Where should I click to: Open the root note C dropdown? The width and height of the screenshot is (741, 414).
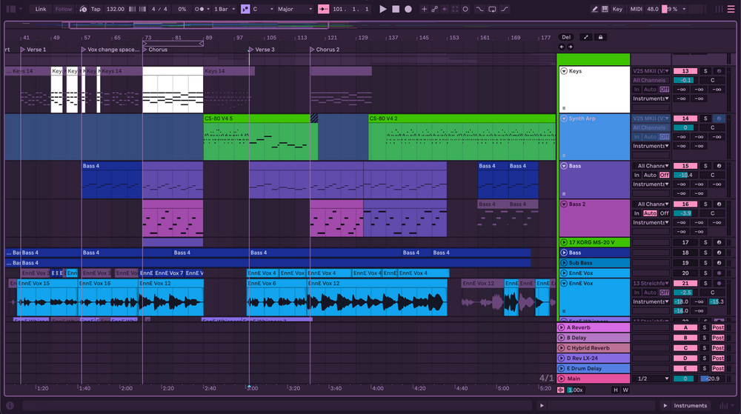coord(263,9)
